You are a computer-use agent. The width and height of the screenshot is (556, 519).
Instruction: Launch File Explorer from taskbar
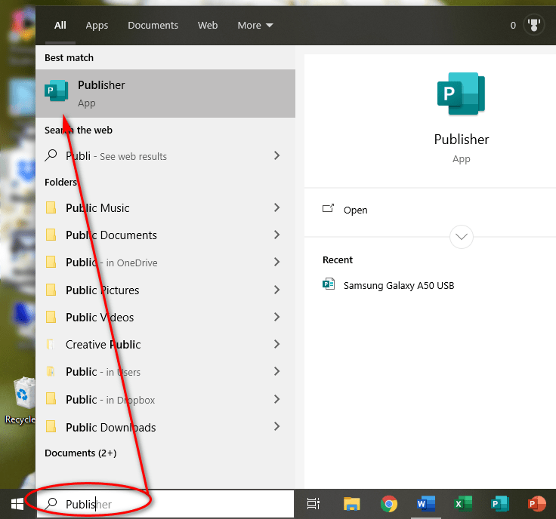tap(351, 503)
